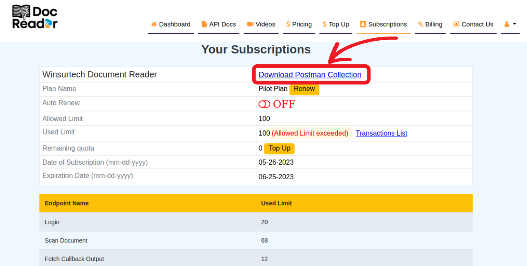Viewport: 527px width, 266px height.
Task: Click the Allowed Limit exceeded warning
Action: click(310, 133)
